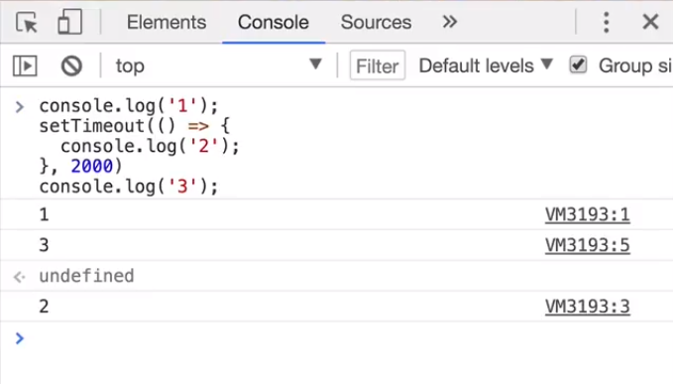673x384 pixels.
Task: Click the Filter input field
Action: [x=378, y=65]
